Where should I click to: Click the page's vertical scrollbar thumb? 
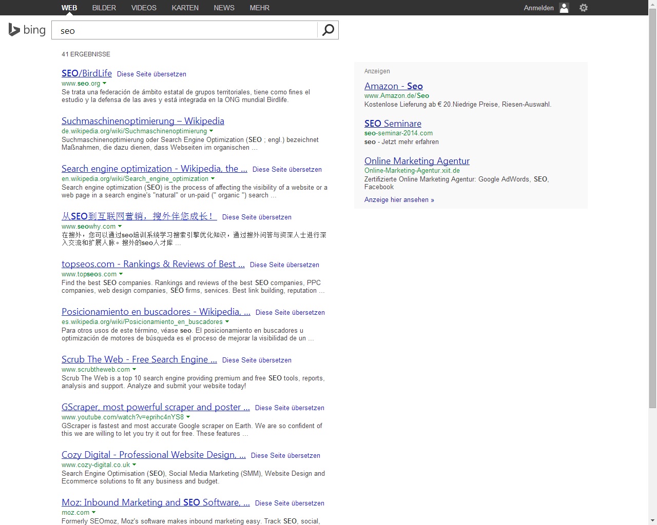click(x=652, y=209)
